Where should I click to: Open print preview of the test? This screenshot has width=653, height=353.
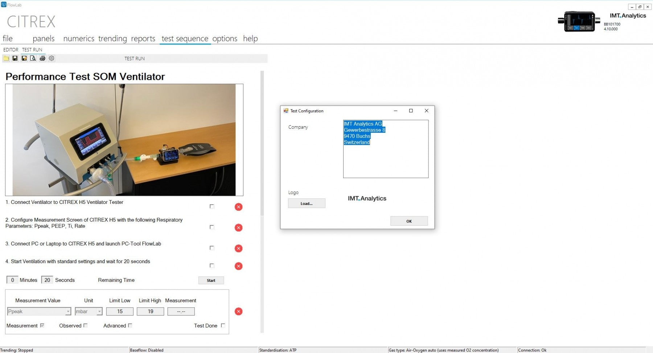pyautogui.click(x=33, y=58)
